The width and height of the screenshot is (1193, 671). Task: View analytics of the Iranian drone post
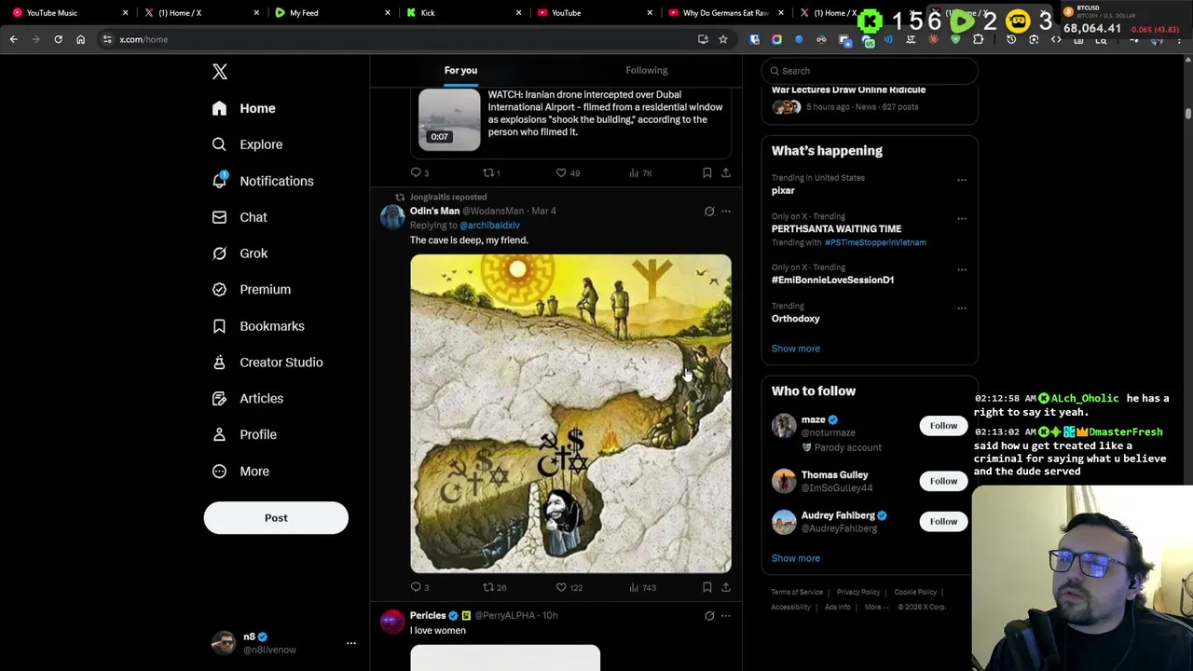640,172
